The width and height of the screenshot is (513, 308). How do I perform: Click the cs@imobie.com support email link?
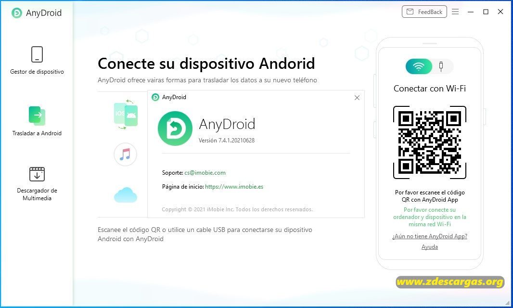(205, 173)
